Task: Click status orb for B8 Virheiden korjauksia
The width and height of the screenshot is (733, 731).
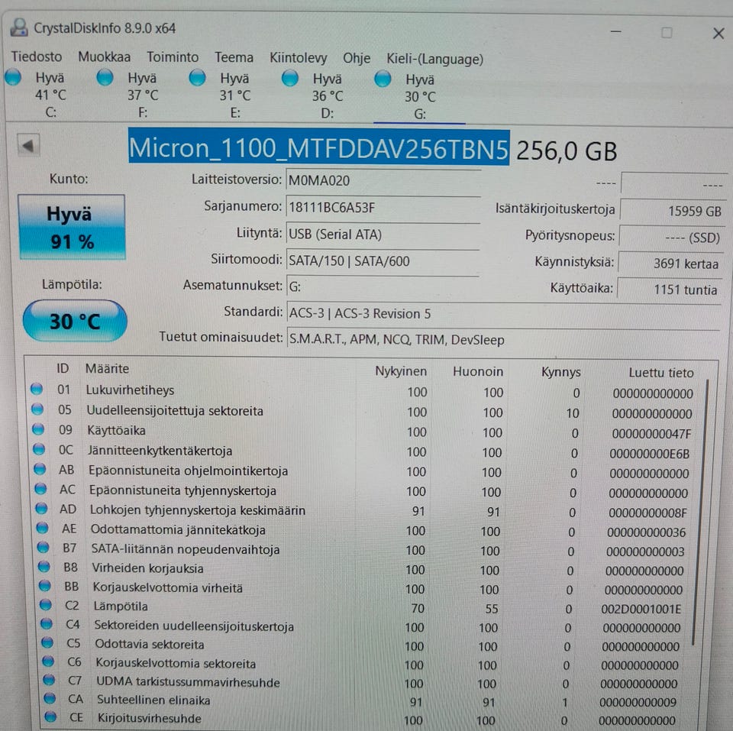Action: (x=44, y=566)
